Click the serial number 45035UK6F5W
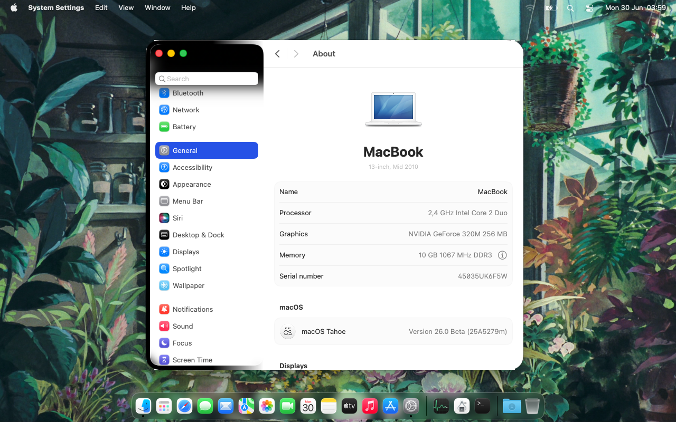This screenshot has height=422, width=676. [x=483, y=276]
